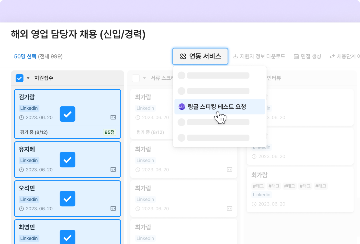Uncheck the 지원접수 column select-all checkbox
360x244 pixels.
pos(19,78)
